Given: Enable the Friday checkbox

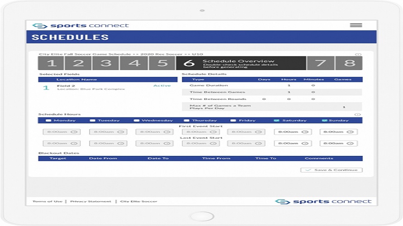Looking at the screenshot, I should tap(233, 120).
